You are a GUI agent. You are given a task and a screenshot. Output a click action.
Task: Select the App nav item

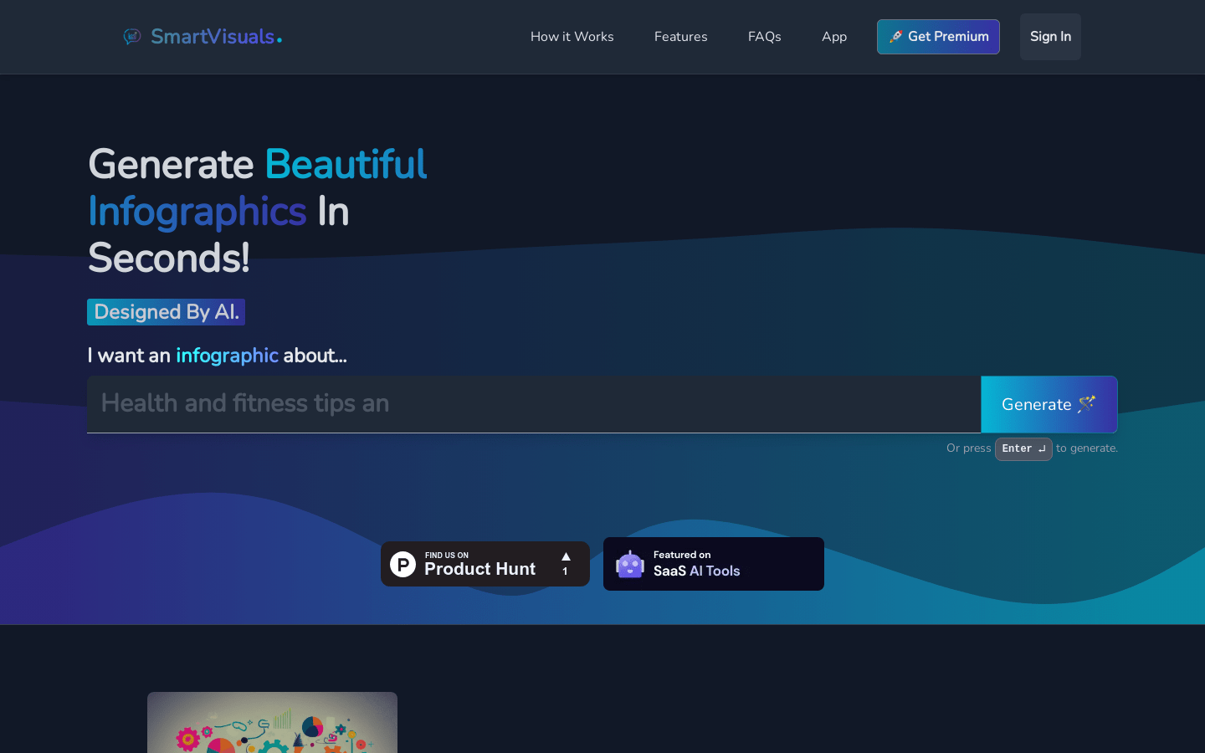pyautogui.click(x=834, y=37)
